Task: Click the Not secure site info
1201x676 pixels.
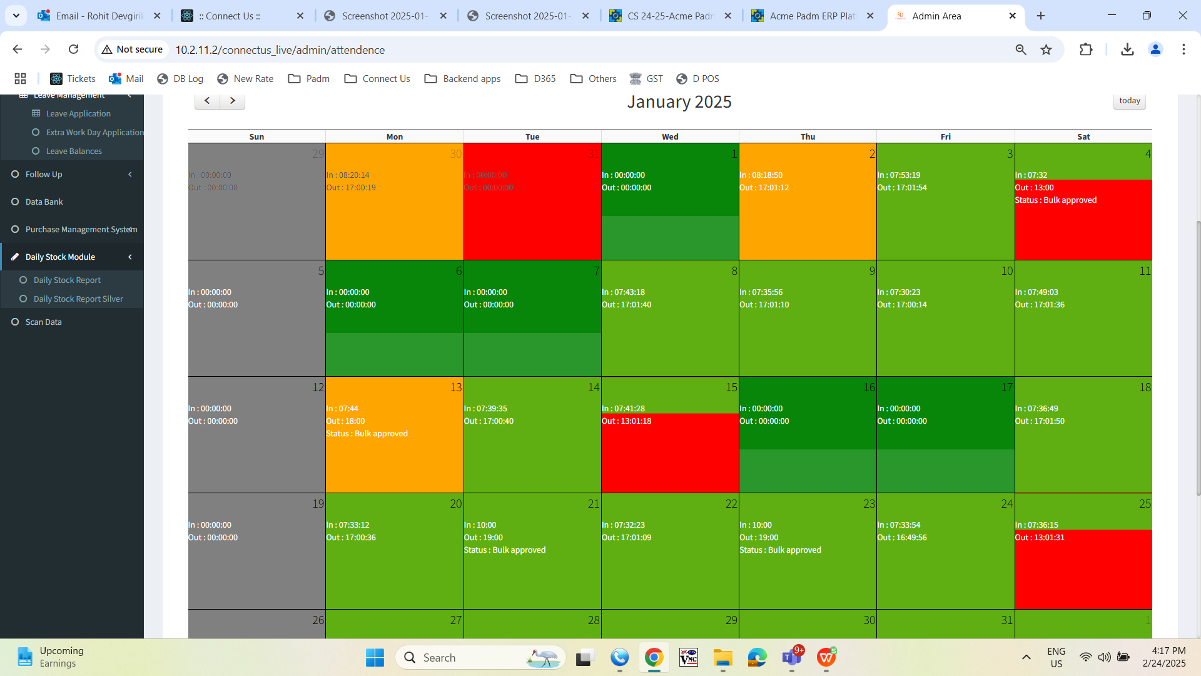Action: click(x=133, y=49)
